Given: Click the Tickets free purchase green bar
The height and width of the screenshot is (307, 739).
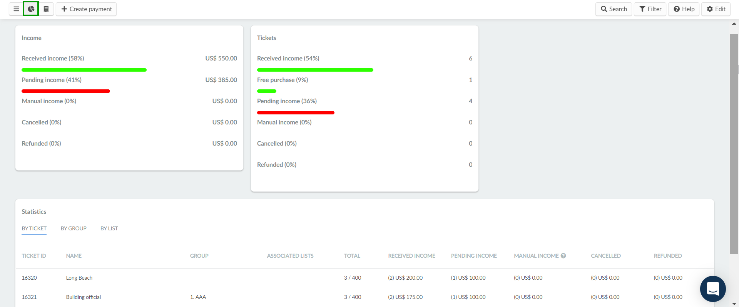Looking at the screenshot, I should 267,91.
